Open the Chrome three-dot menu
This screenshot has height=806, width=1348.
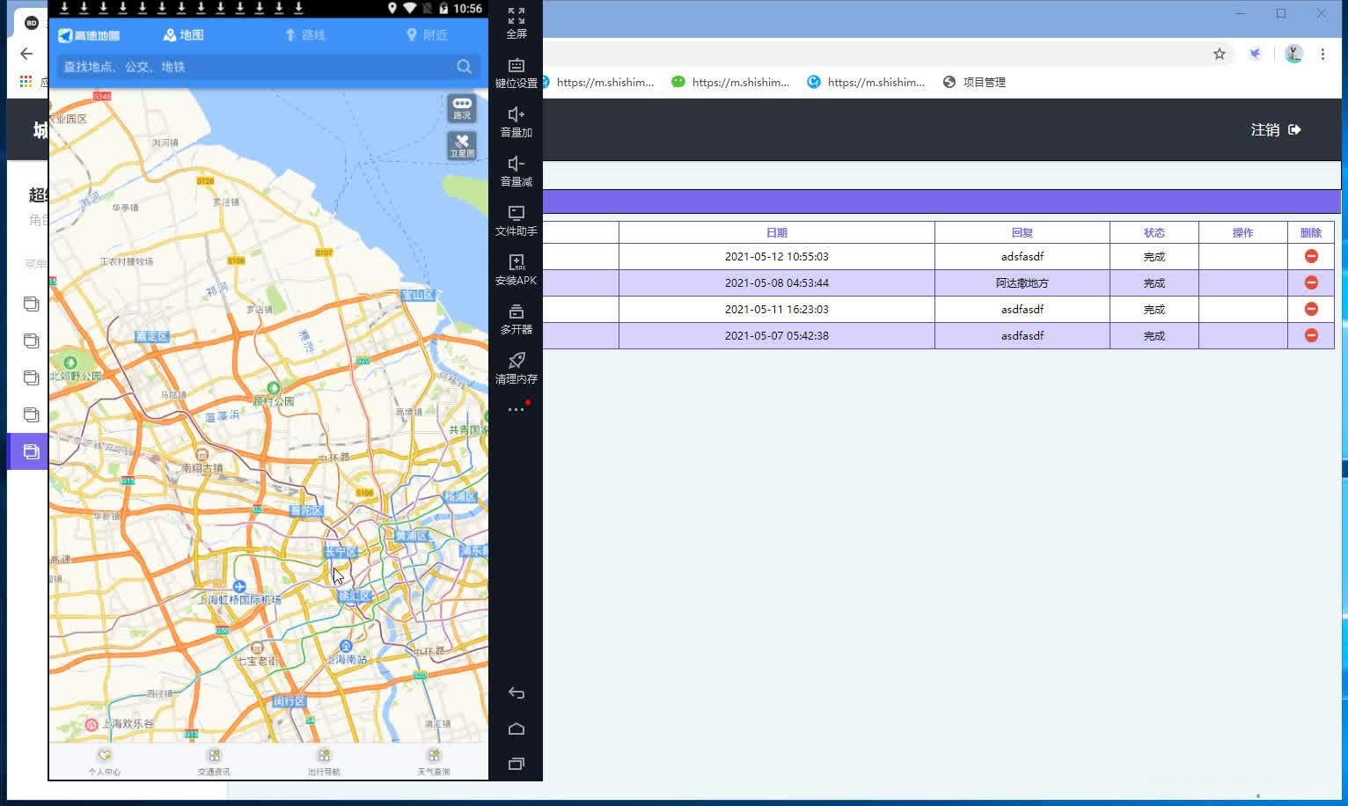tap(1322, 54)
